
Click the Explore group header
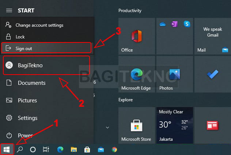[125, 100]
